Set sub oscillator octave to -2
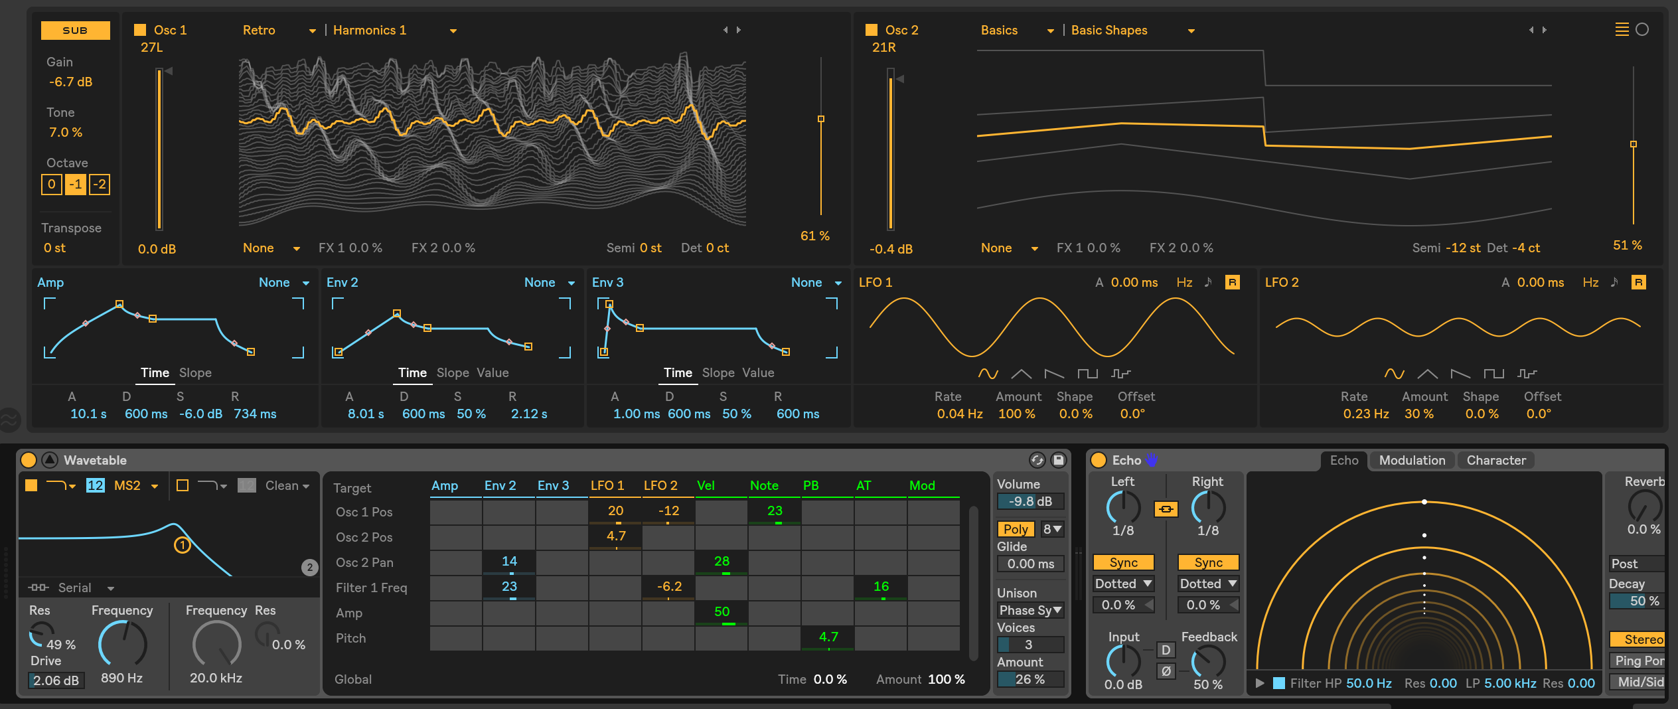 (100, 185)
